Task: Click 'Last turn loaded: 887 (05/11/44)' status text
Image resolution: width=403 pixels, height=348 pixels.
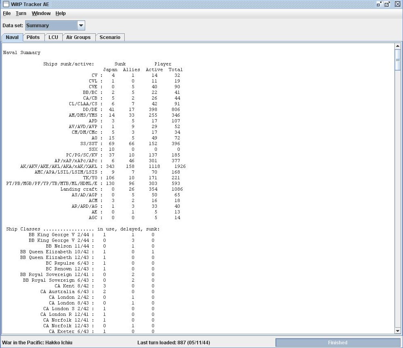Action: (x=174, y=343)
